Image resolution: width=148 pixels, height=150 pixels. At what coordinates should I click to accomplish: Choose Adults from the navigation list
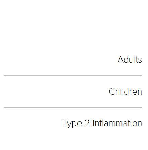coord(130,60)
